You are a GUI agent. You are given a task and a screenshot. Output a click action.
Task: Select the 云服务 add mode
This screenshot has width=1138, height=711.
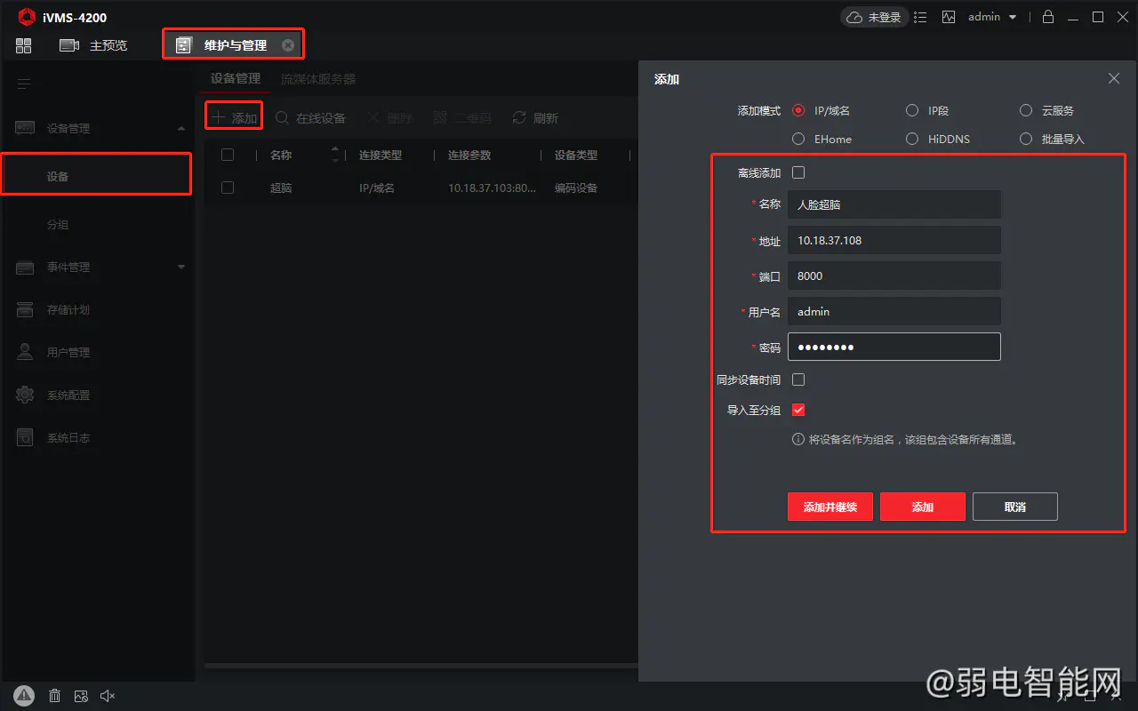[1026, 110]
